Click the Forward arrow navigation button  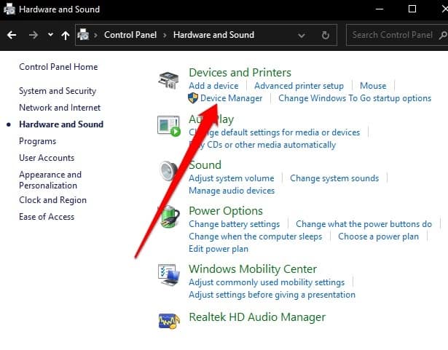33,35
